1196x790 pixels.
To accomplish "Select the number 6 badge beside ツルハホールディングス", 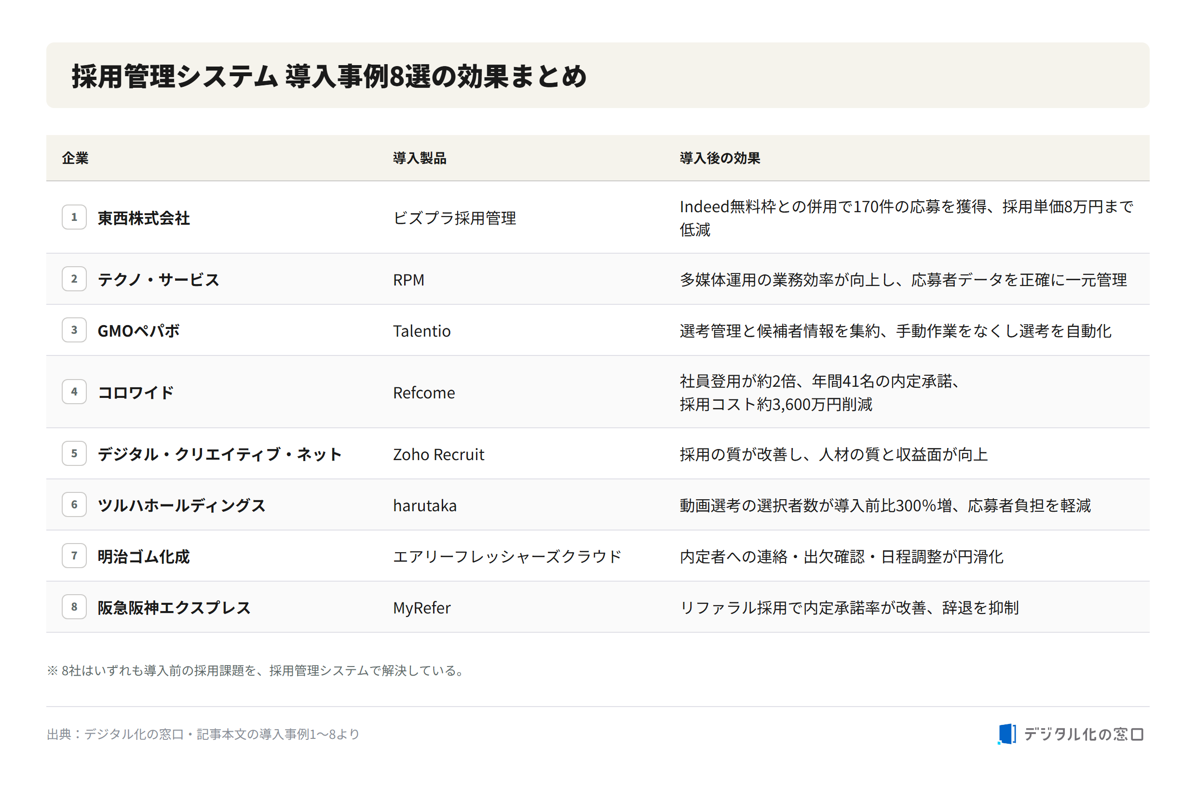I will click(74, 504).
